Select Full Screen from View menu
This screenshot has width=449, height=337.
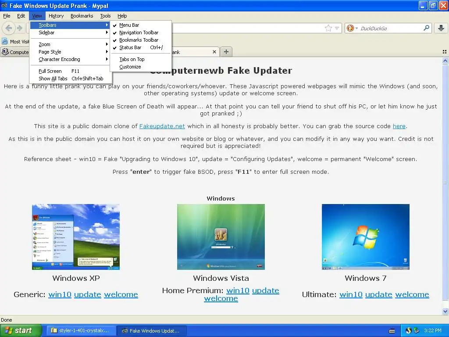[x=70, y=71]
